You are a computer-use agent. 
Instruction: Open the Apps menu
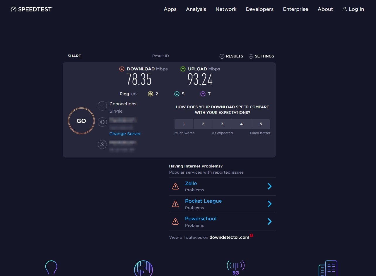(x=170, y=9)
